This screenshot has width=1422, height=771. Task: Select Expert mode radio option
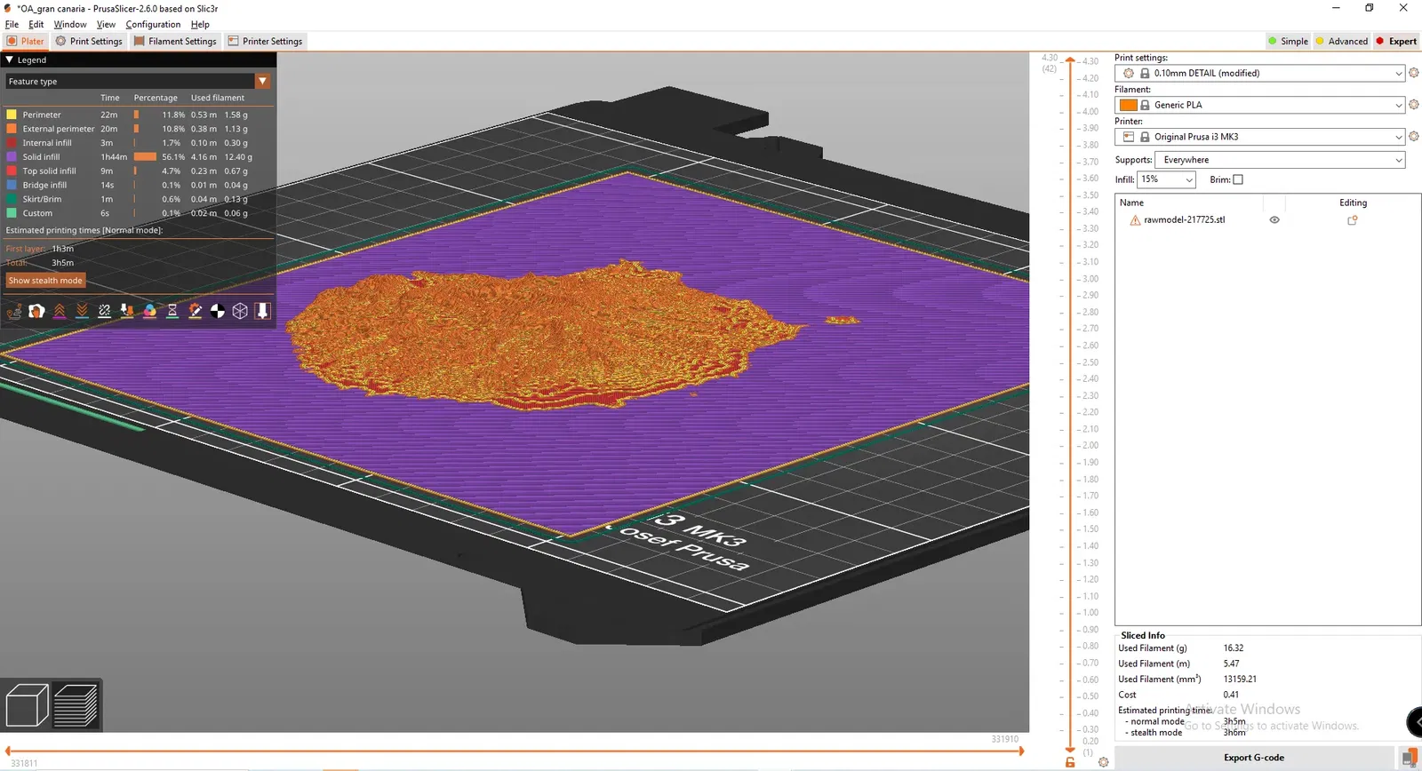click(x=1396, y=41)
